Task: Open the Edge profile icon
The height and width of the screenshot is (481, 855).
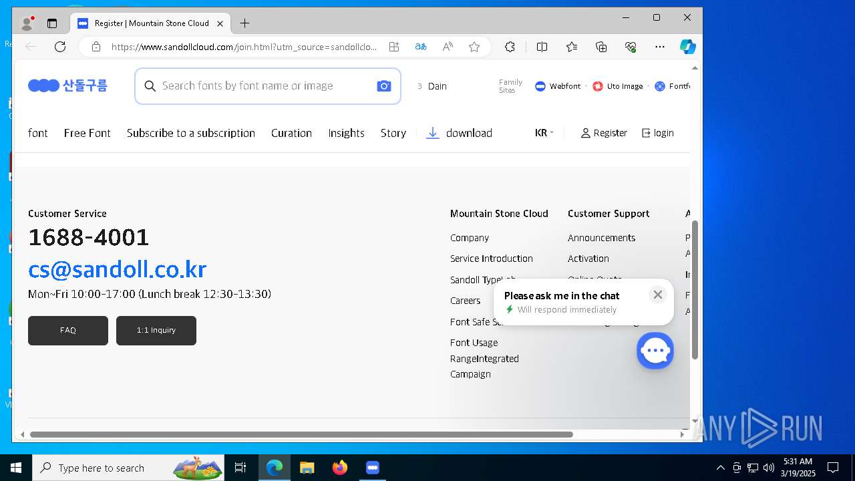Action: click(x=27, y=23)
